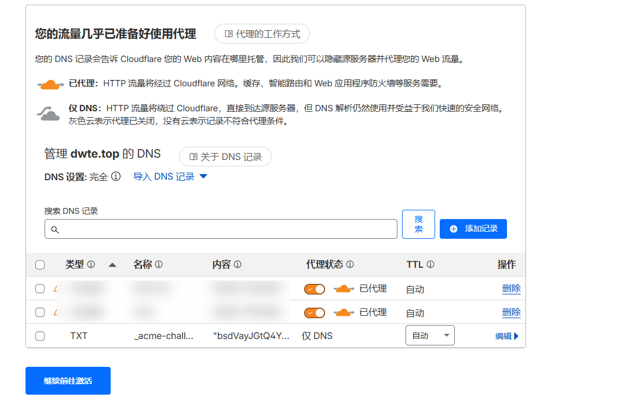This screenshot has height=419, width=624.
Task: Click the 管理 dwte.top 的 DNS heading
Action: (x=103, y=154)
